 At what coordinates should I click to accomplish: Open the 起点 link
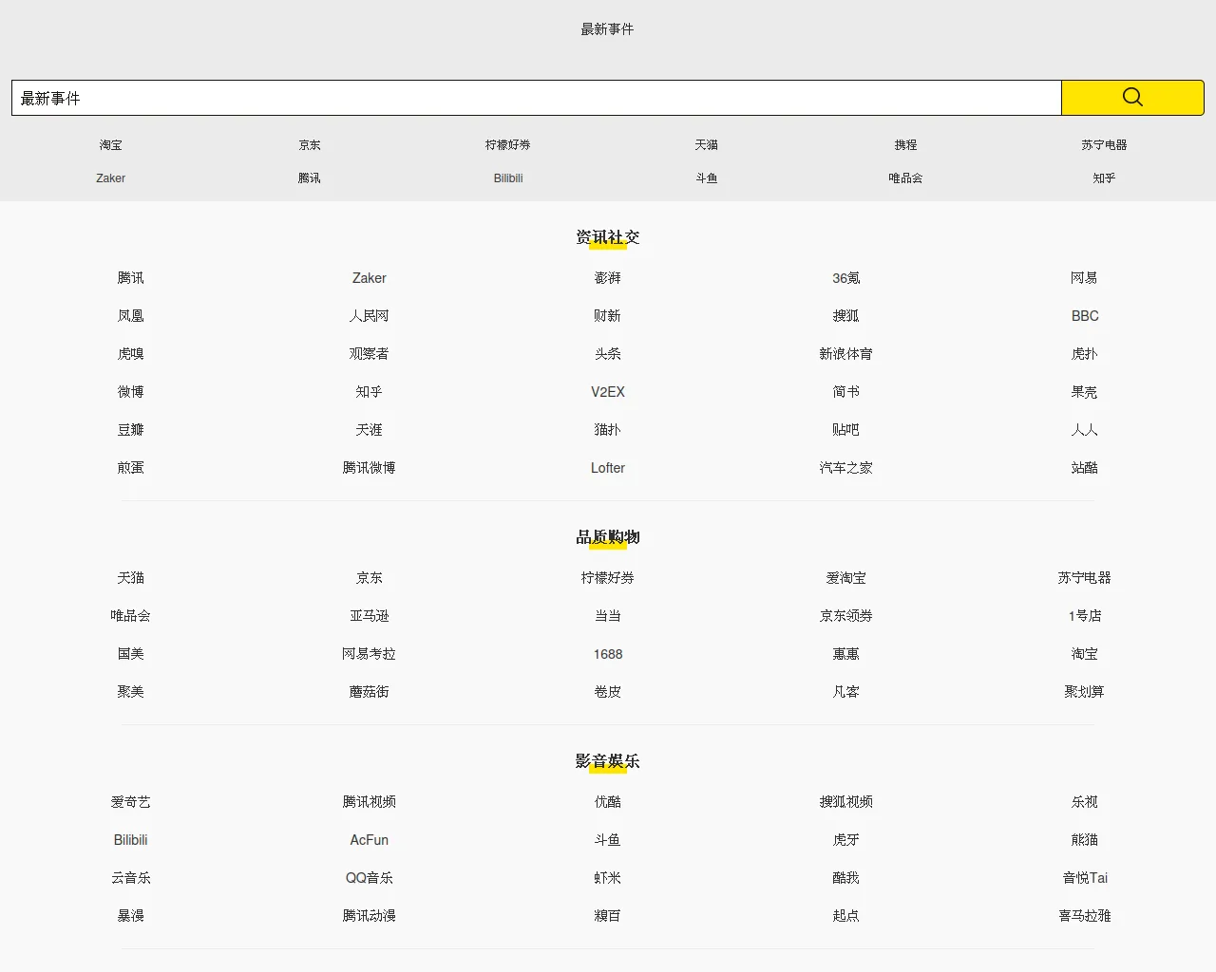point(846,916)
